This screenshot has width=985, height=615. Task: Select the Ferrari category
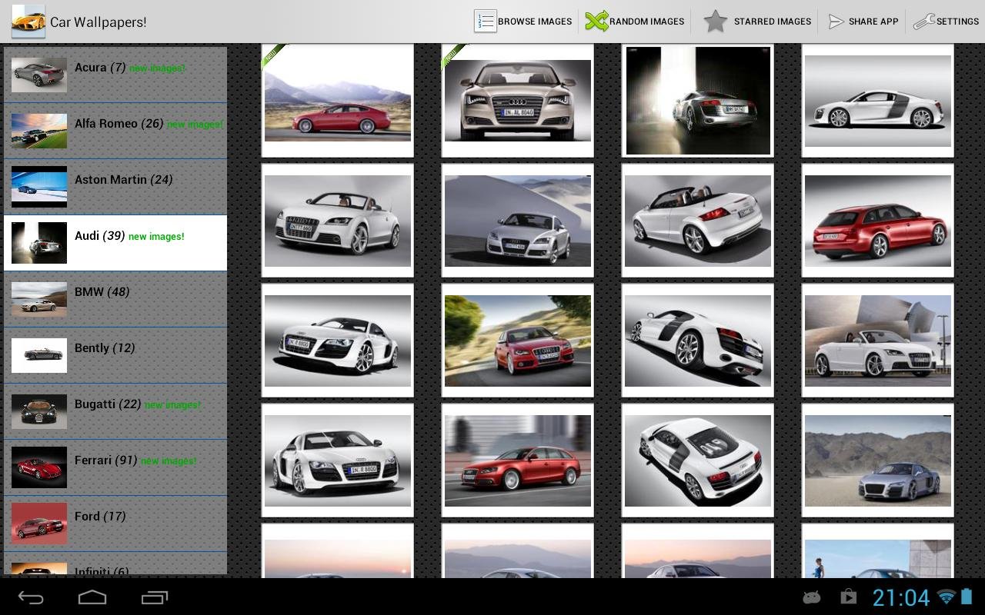click(x=115, y=467)
